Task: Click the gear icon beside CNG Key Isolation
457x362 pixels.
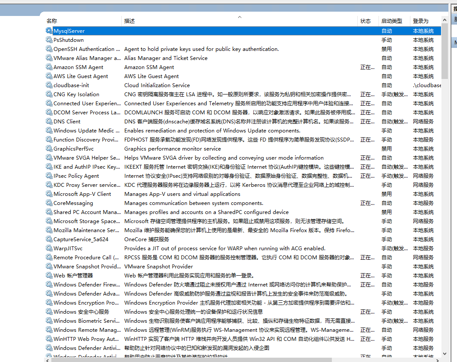Action: pos(49,94)
